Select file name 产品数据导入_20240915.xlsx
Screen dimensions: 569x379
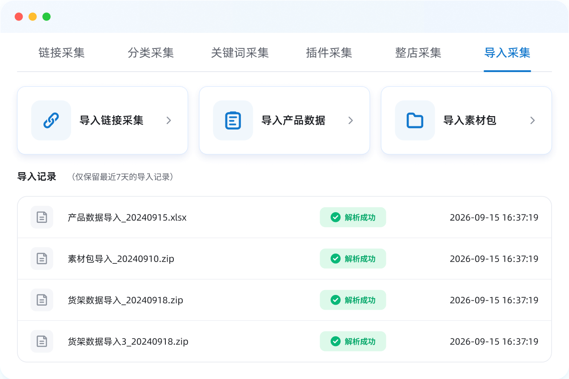pos(127,218)
